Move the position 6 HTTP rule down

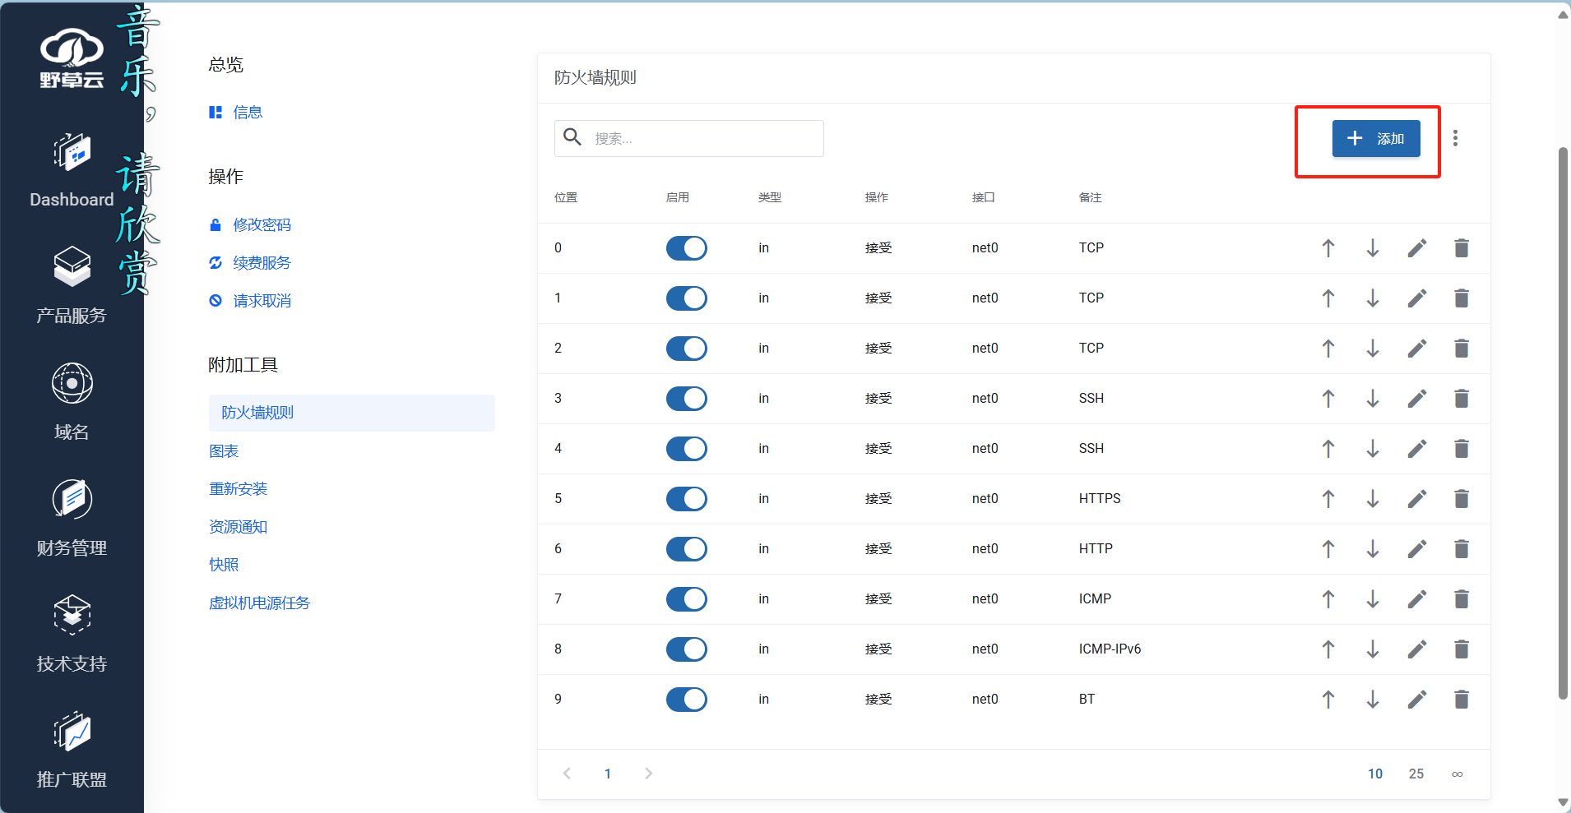pyautogui.click(x=1373, y=549)
